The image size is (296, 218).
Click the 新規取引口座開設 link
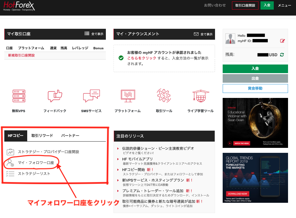[x=21, y=55]
